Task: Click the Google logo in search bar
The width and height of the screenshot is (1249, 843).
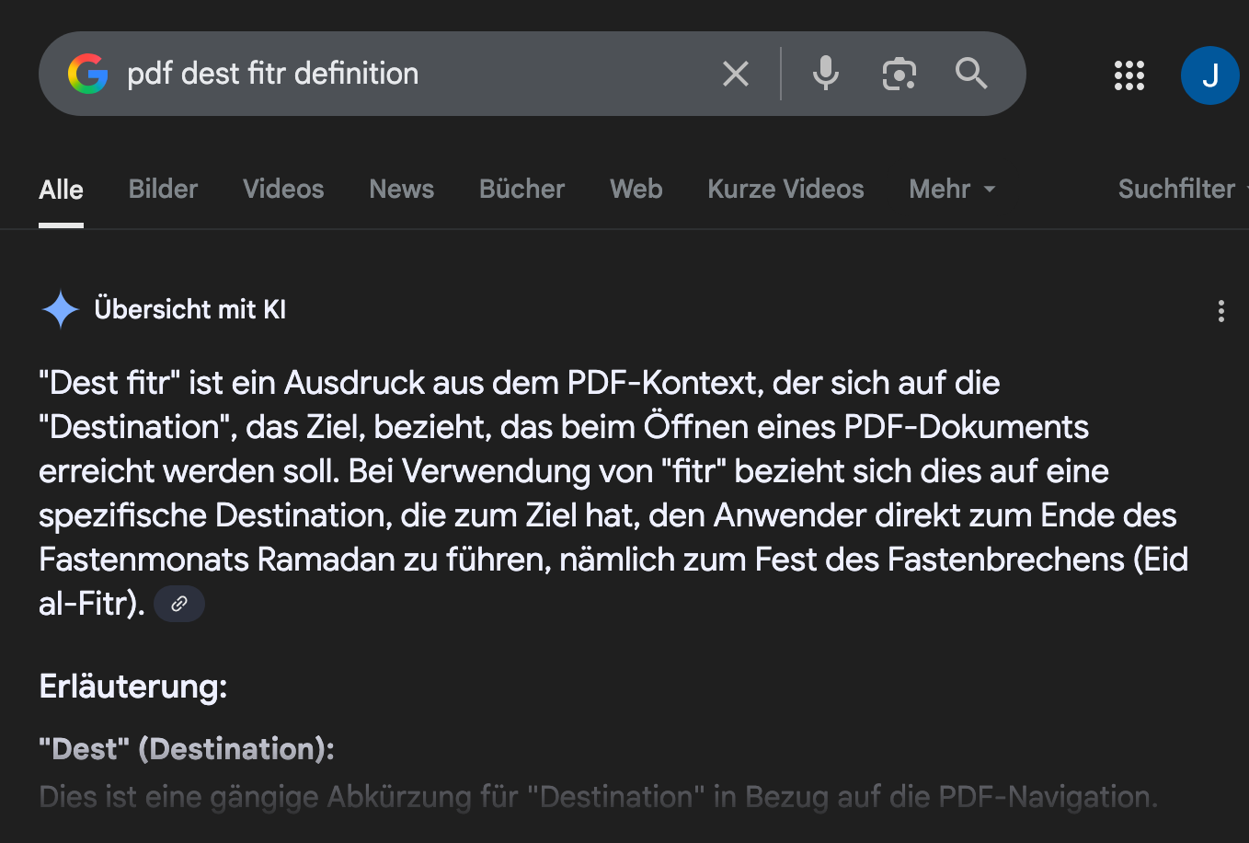Action: point(88,74)
